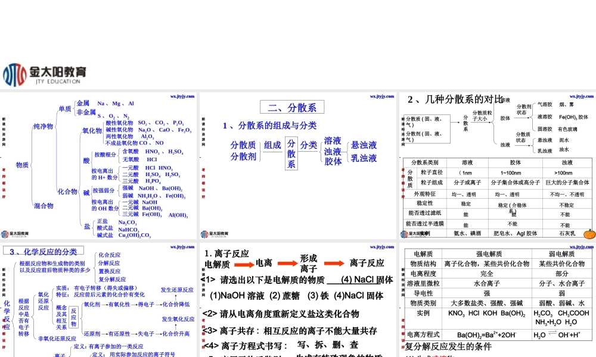Click the 发生还原反应 label

point(177,290)
